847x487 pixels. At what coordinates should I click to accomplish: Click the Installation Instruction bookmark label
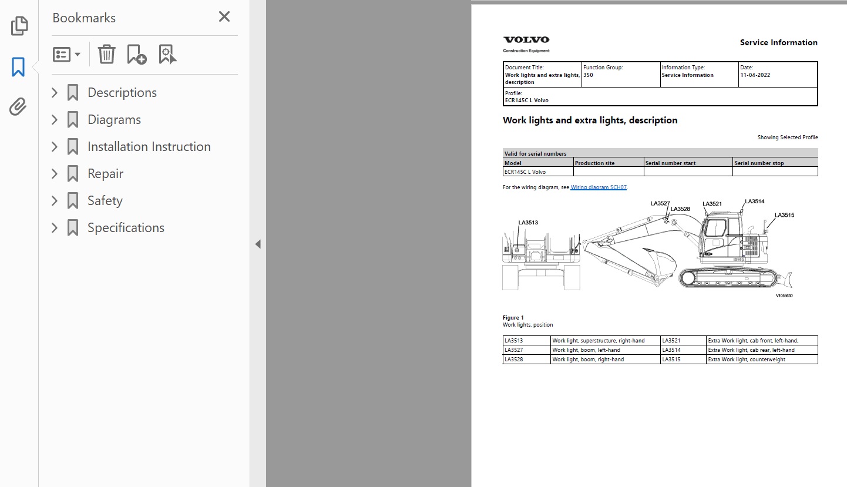[x=149, y=147]
